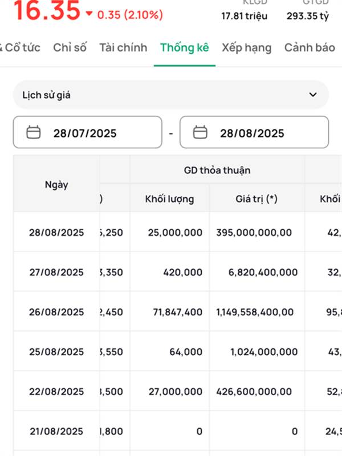Click the 71,847,400 volume cell
342x456 pixels.
(170, 312)
